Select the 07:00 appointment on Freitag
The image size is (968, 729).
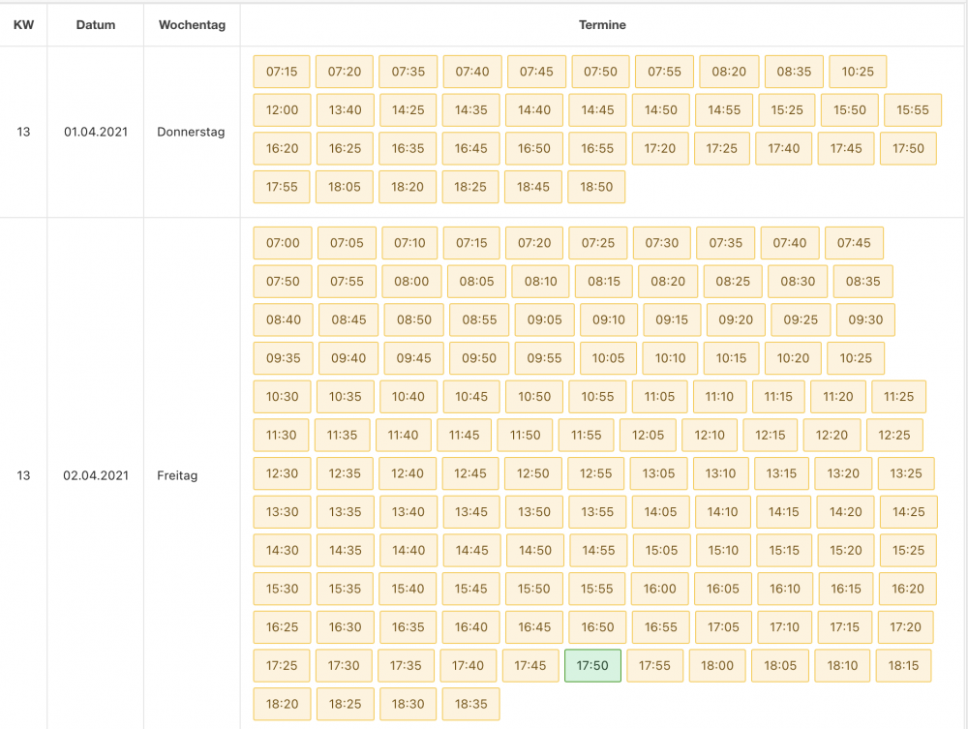click(283, 243)
